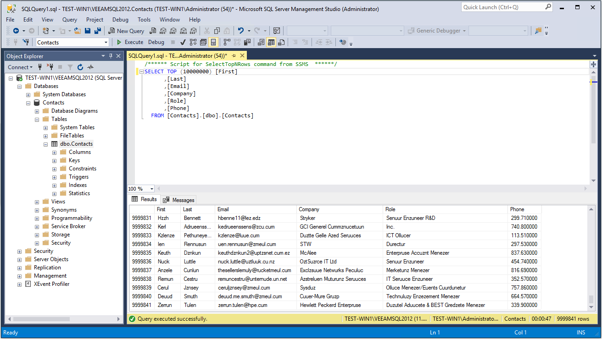Select the Programmability tree item
The image size is (602, 339).
72,218
